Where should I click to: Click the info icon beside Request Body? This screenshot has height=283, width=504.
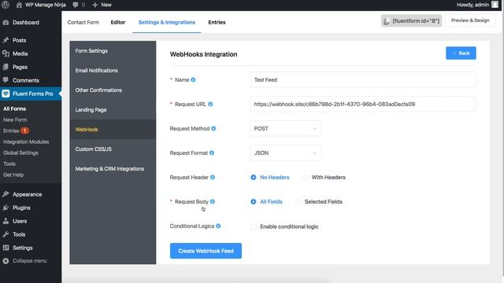click(x=213, y=201)
